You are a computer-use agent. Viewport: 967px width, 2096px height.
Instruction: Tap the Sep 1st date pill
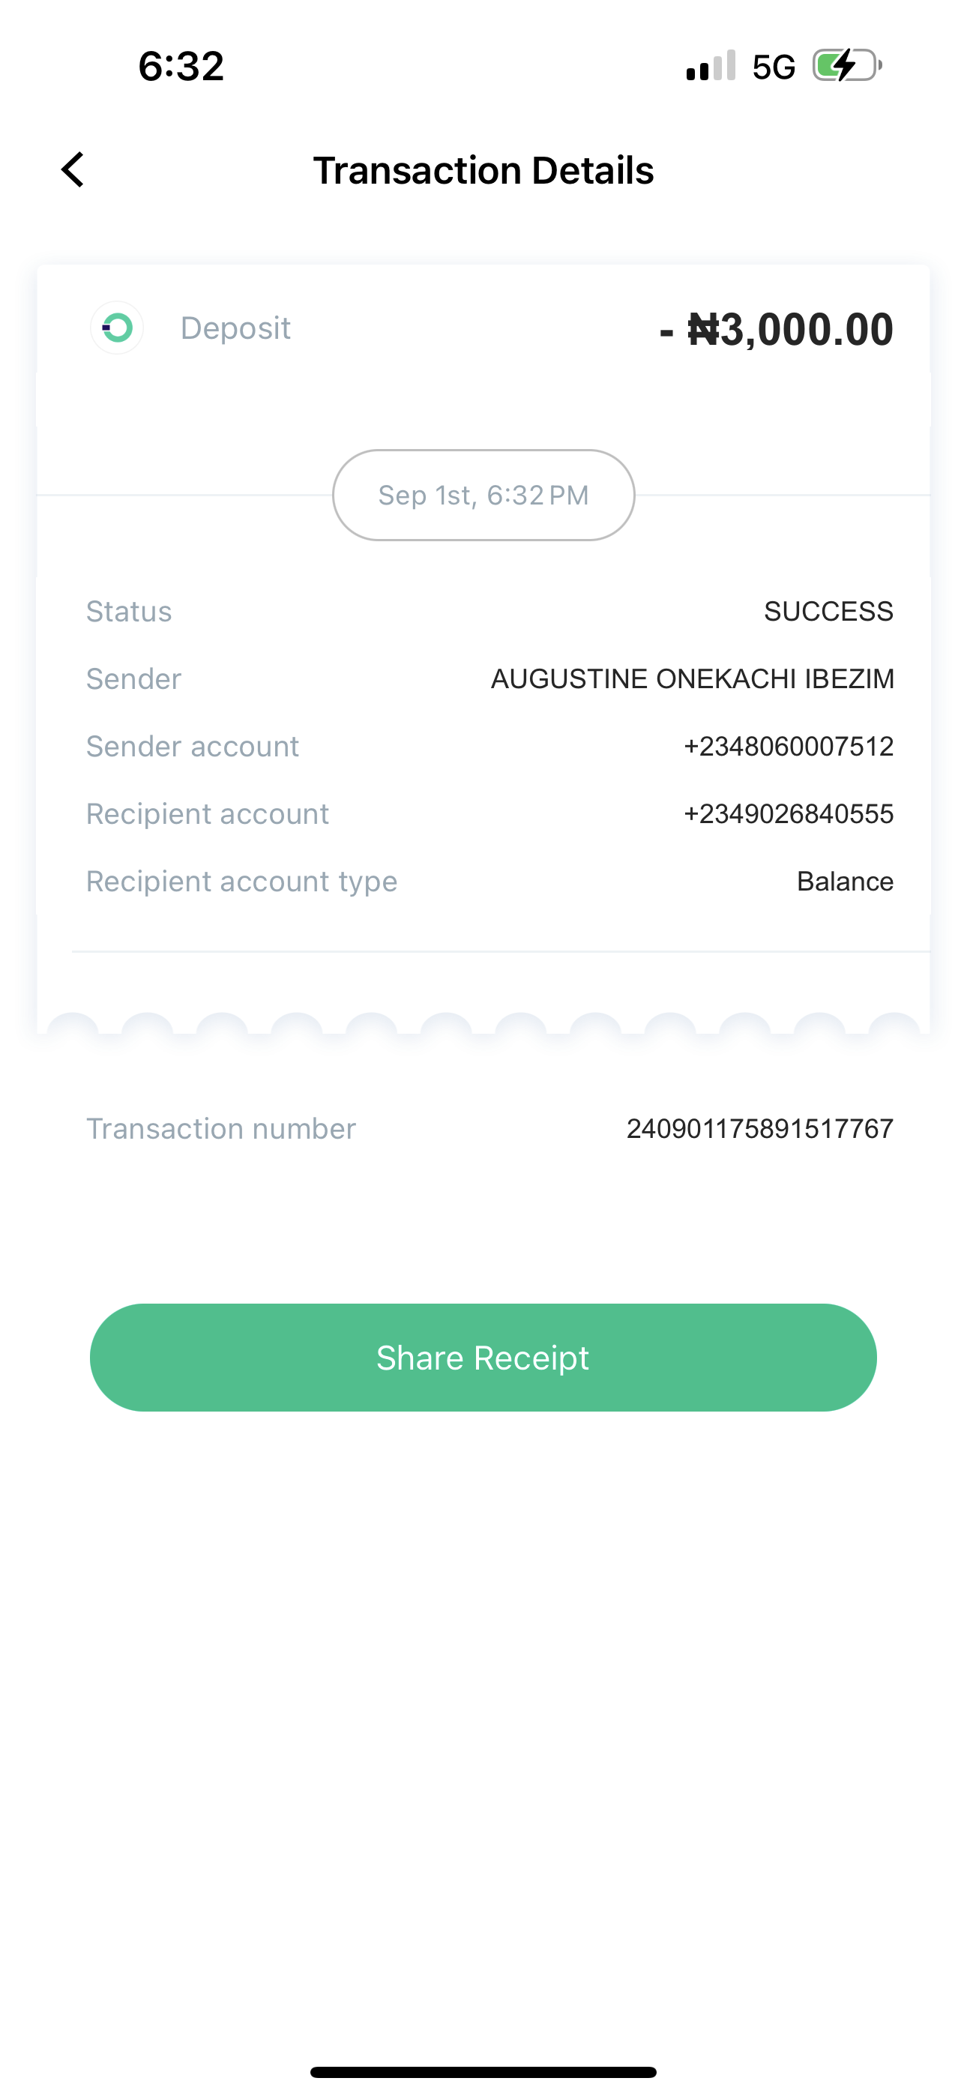click(483, 495)
